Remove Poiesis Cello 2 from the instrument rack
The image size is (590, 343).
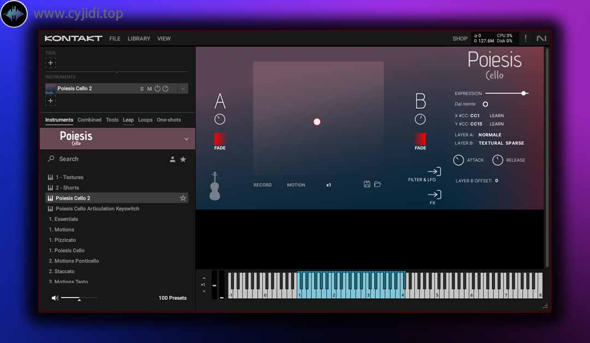[183, 89]
